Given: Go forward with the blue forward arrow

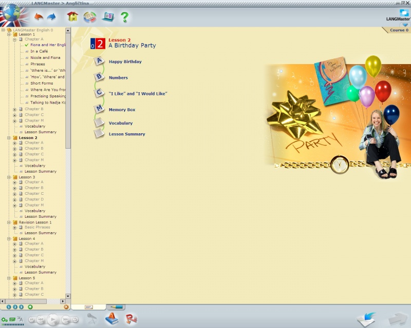Looking at the screenshot, I should 51,17.
